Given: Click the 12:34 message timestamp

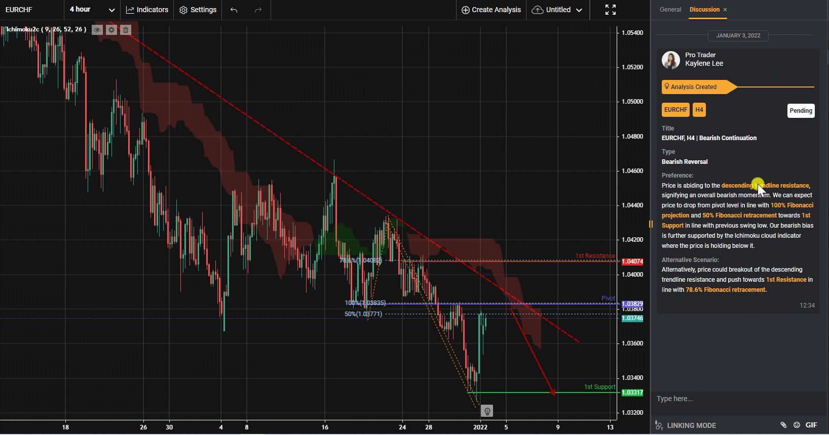Looking at the screenshot, I should (807, 306).
